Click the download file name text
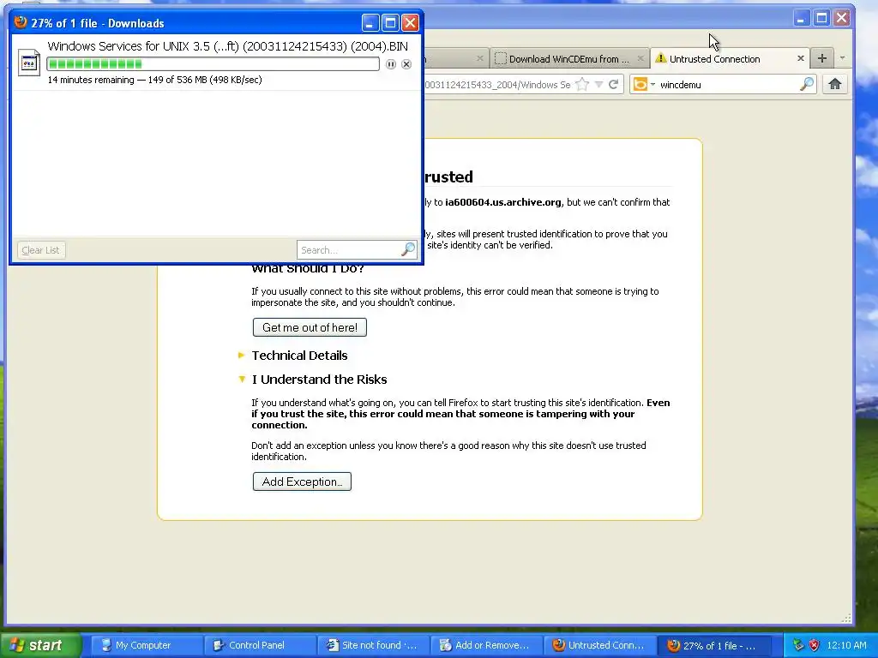 227,46
